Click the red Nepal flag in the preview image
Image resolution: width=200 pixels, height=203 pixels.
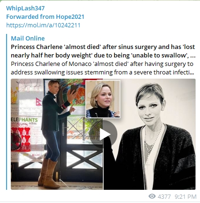point(38,102)
